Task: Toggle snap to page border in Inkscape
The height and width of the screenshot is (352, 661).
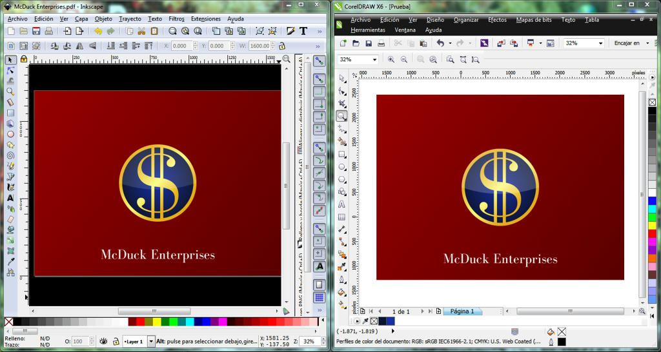Action: pos(320,284)
